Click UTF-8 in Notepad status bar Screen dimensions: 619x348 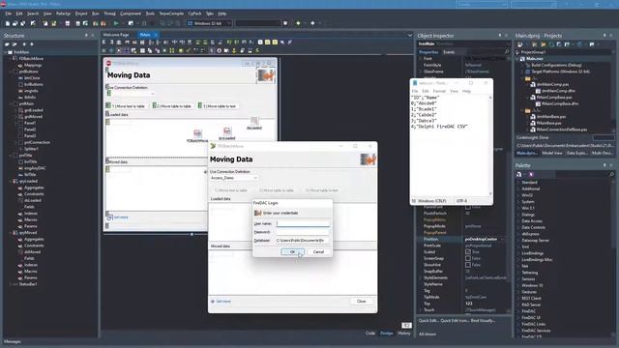[461, 201]
